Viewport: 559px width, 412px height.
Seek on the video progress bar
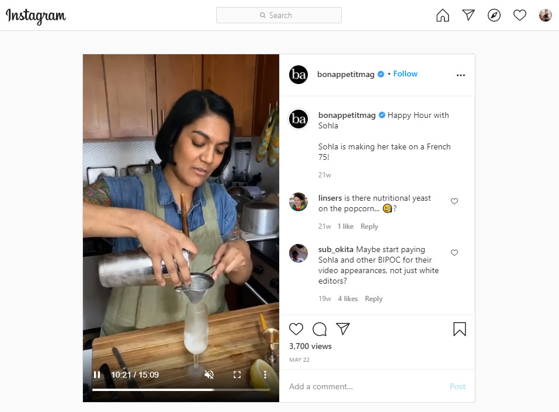[180, 390]
